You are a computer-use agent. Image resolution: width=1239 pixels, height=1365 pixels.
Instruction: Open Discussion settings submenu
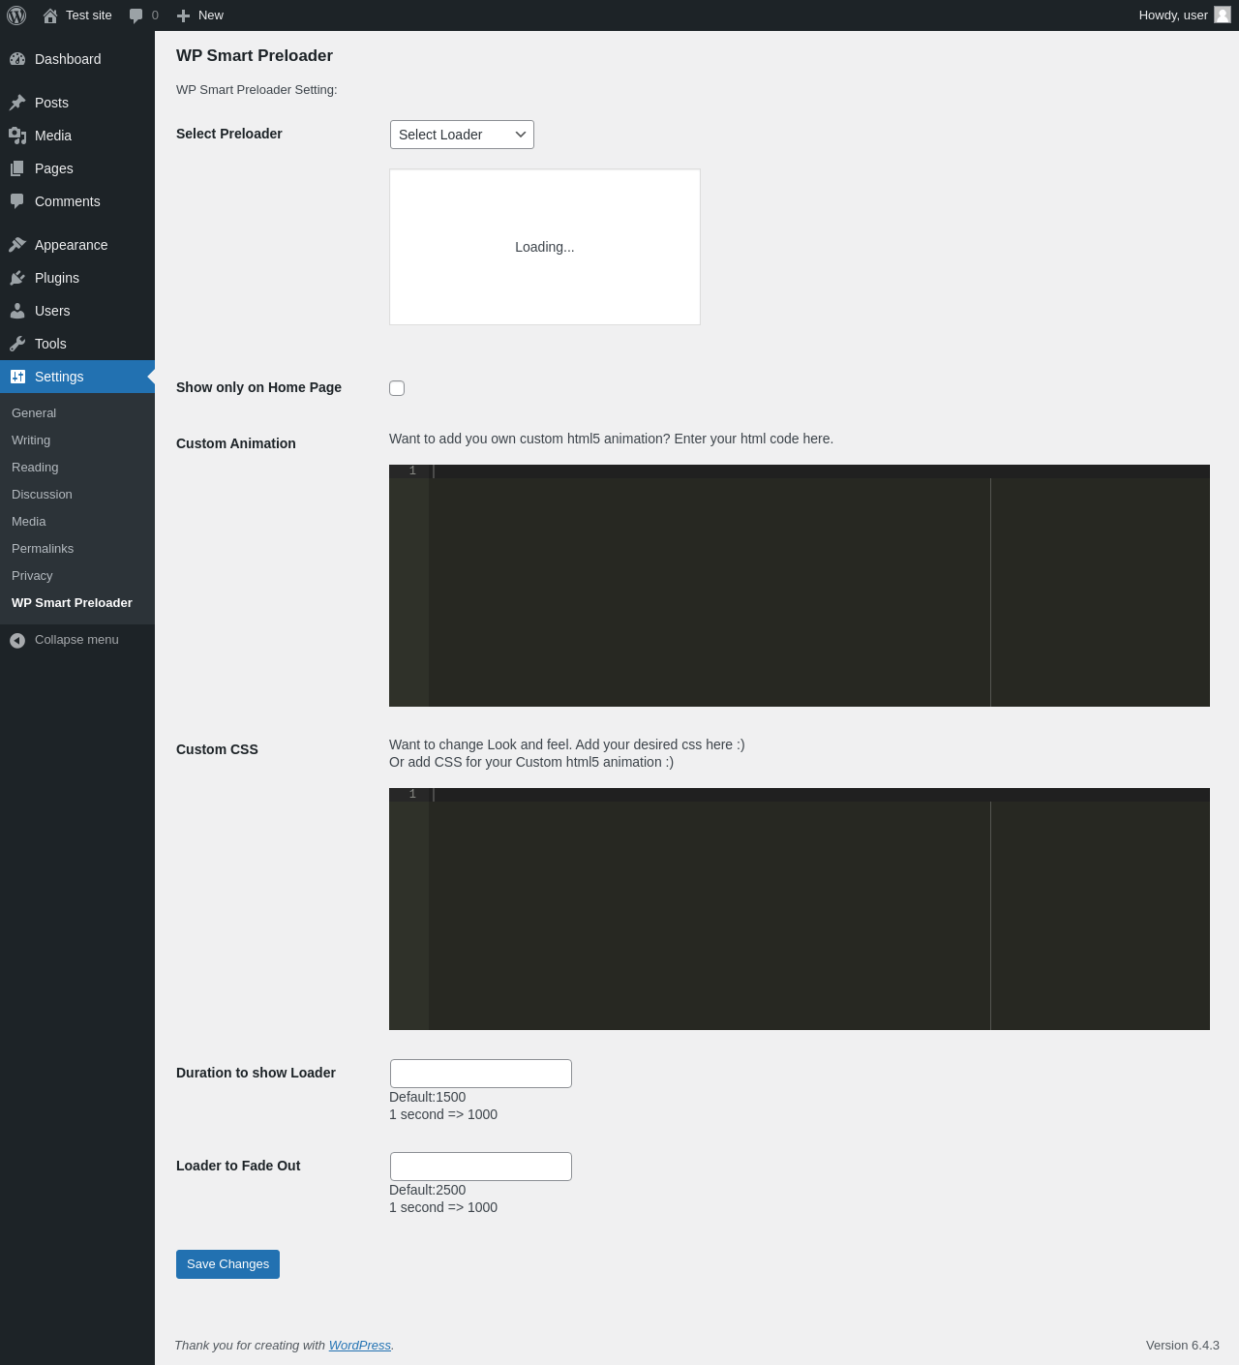click(42, 495)
